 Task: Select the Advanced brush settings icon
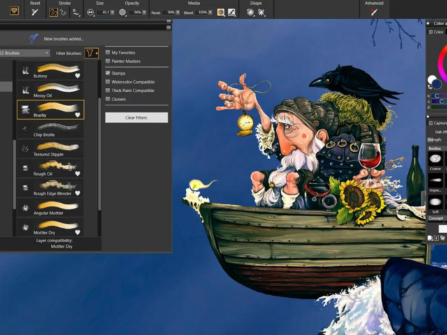(x=374, y=12)
